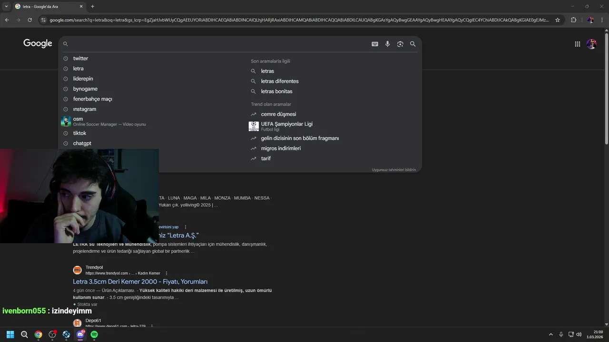Open the tab search dropdown arrow
The height and width of the screenshot is (342, 609).
pos(6,6)
